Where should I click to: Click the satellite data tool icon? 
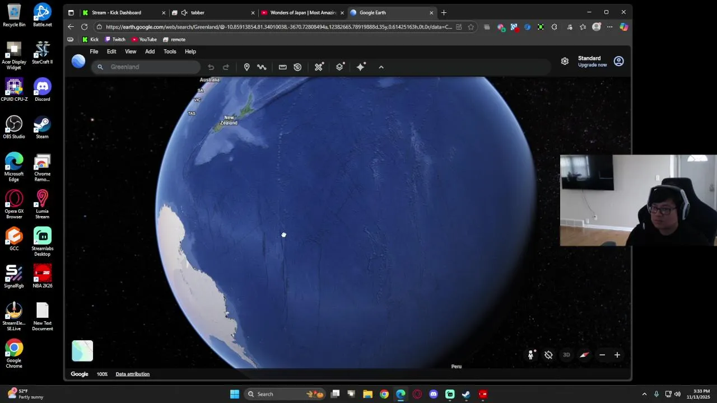319,67
